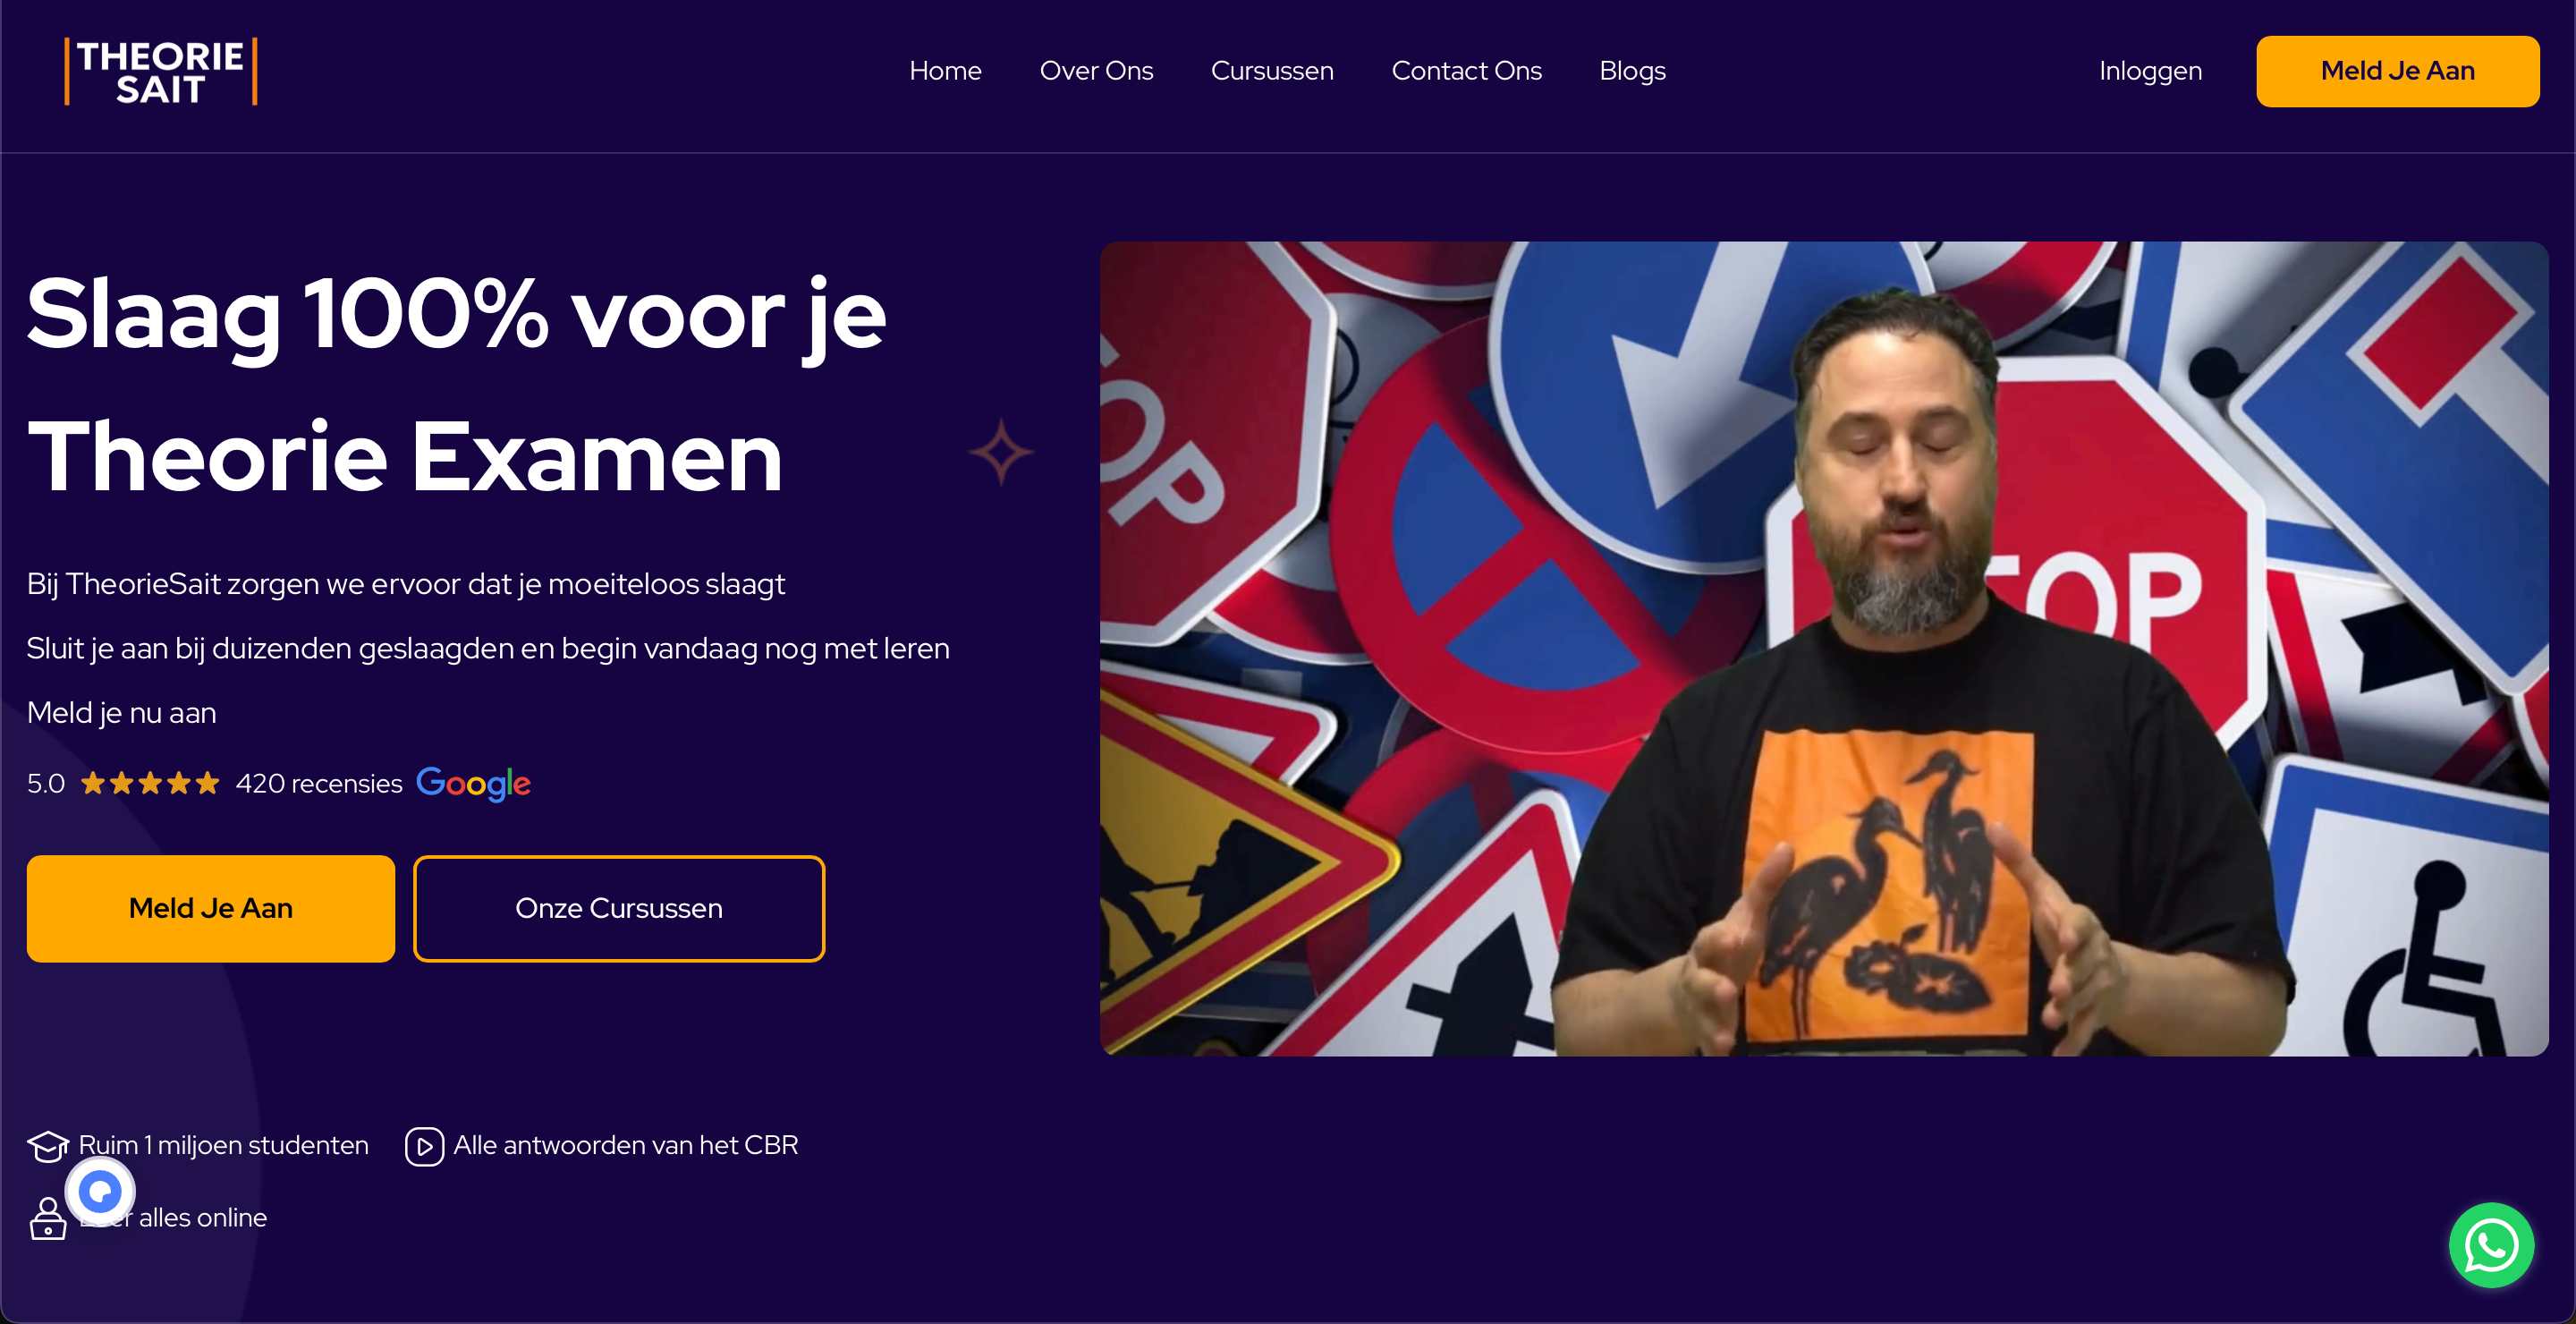Click the play icon beside CBR text
2576x1324 pixels.
[424, 1146]
